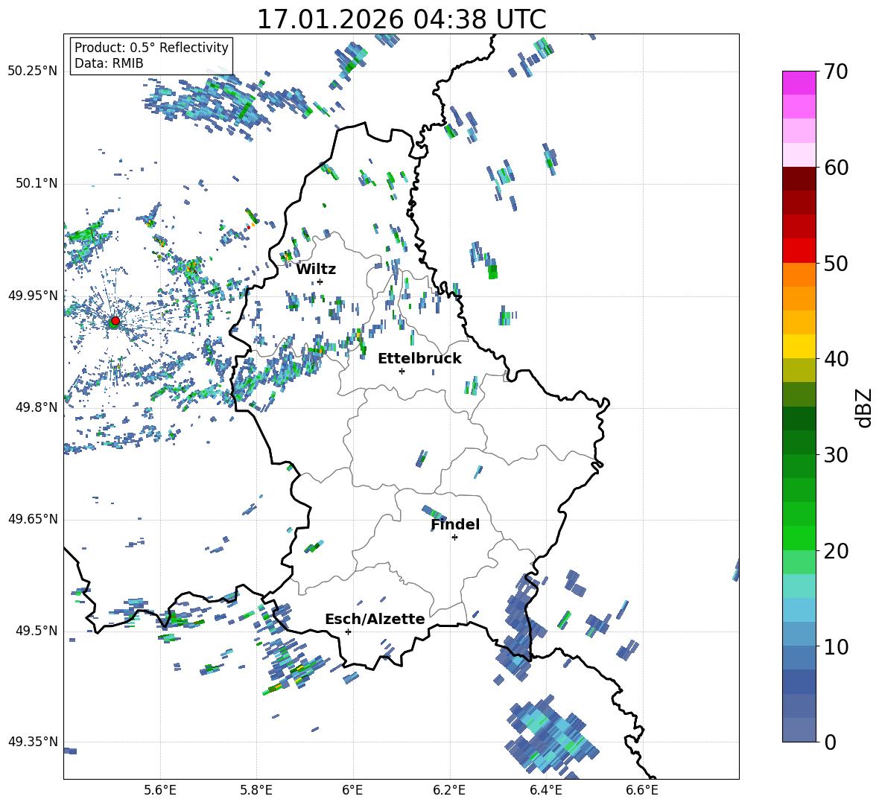Image resolution: width=882 pixels, height=805 pixels.
Task: Click the 50.1°N latitude label
Action: pyautogui.click(x=37, y=183)
